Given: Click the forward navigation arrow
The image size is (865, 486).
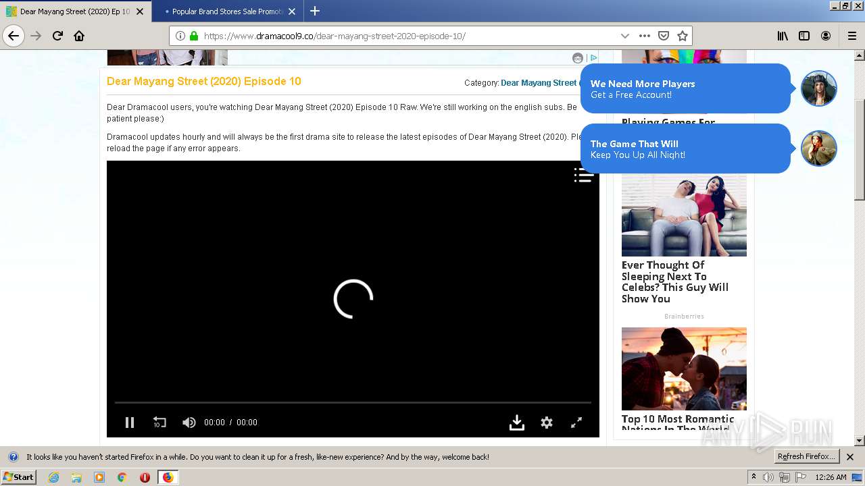Looking at the screenshot, I should click(x=36, y=36).
